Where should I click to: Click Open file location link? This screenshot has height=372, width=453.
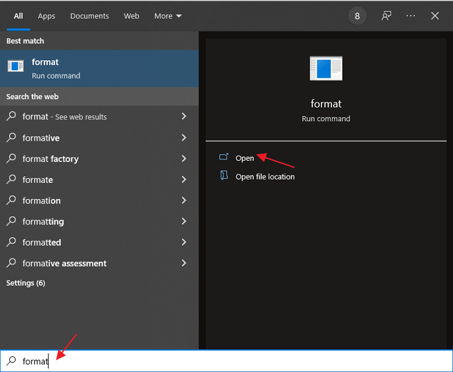[x=265, y=176]
